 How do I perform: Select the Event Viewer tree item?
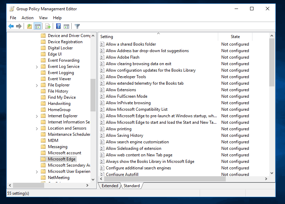pyautogui.click(x=60, y=79)
